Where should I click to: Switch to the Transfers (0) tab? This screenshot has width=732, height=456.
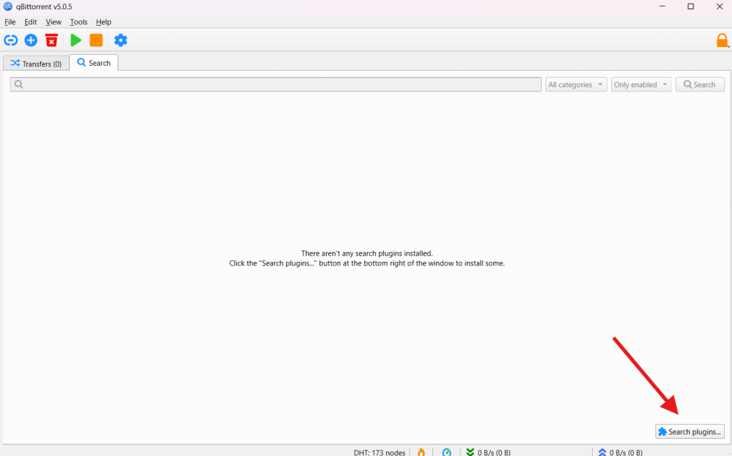36,64
